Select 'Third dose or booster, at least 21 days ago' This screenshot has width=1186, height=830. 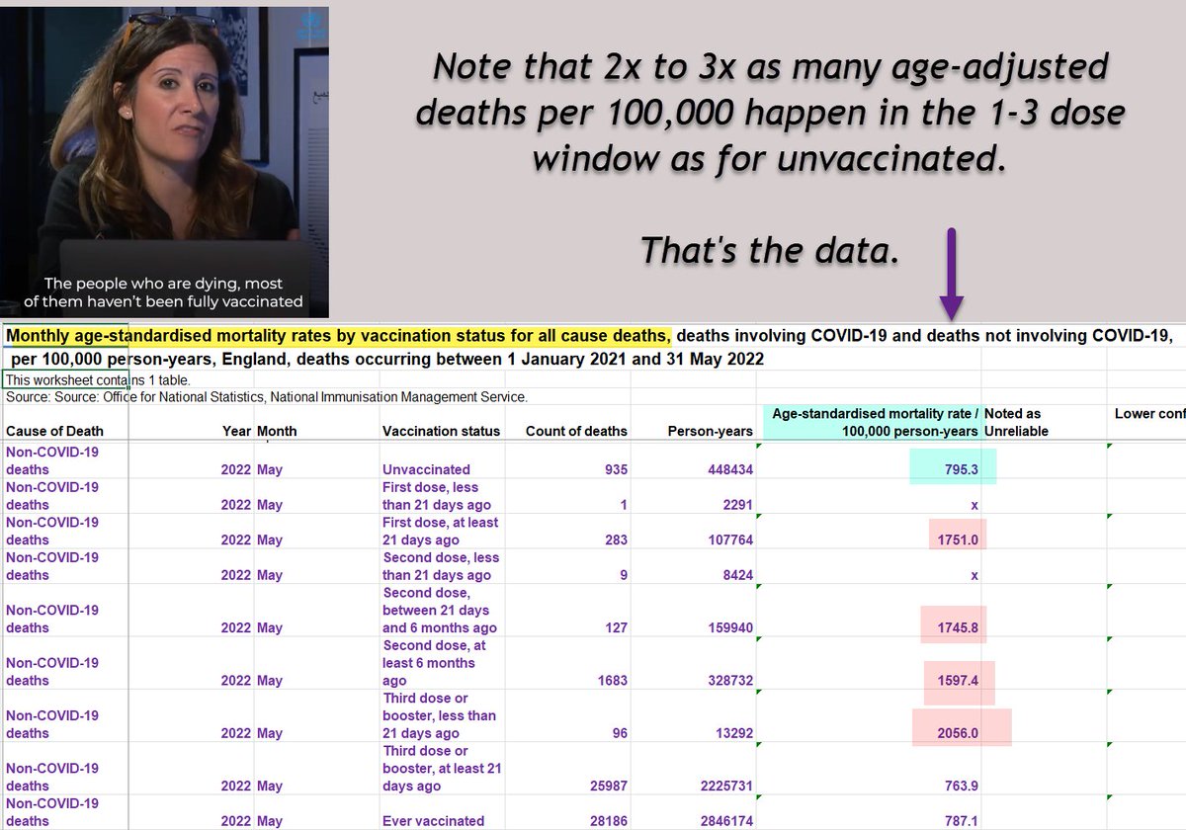pos(443,768)
